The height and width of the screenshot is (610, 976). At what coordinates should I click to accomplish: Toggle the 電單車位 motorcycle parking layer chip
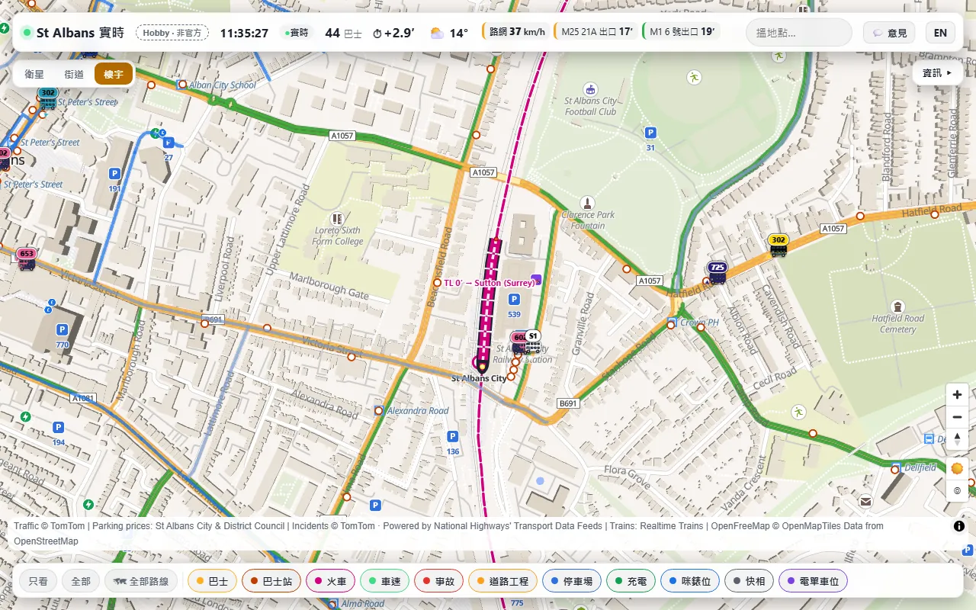[813, 582]
